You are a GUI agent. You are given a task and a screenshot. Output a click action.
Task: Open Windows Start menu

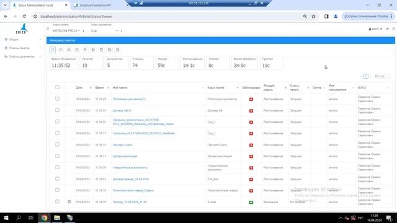click(6, 217)
